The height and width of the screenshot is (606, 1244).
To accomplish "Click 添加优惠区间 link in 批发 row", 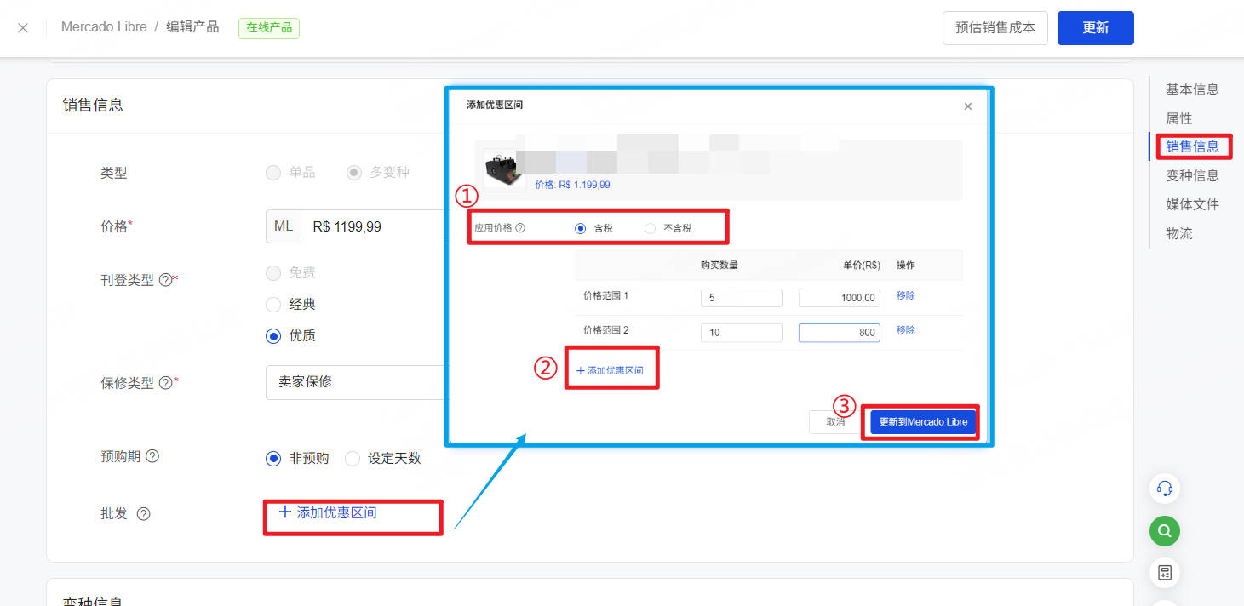I will pos(328,513).
